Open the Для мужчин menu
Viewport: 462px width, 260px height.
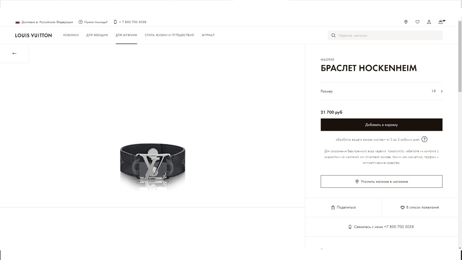pyautogui.click(x=126, y=35)
